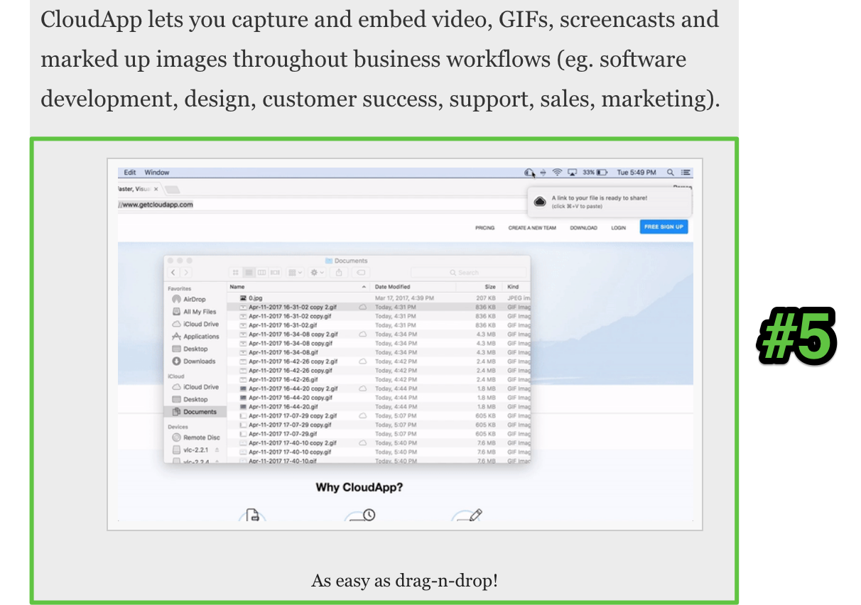Open a new browser tab

point(173,190)
